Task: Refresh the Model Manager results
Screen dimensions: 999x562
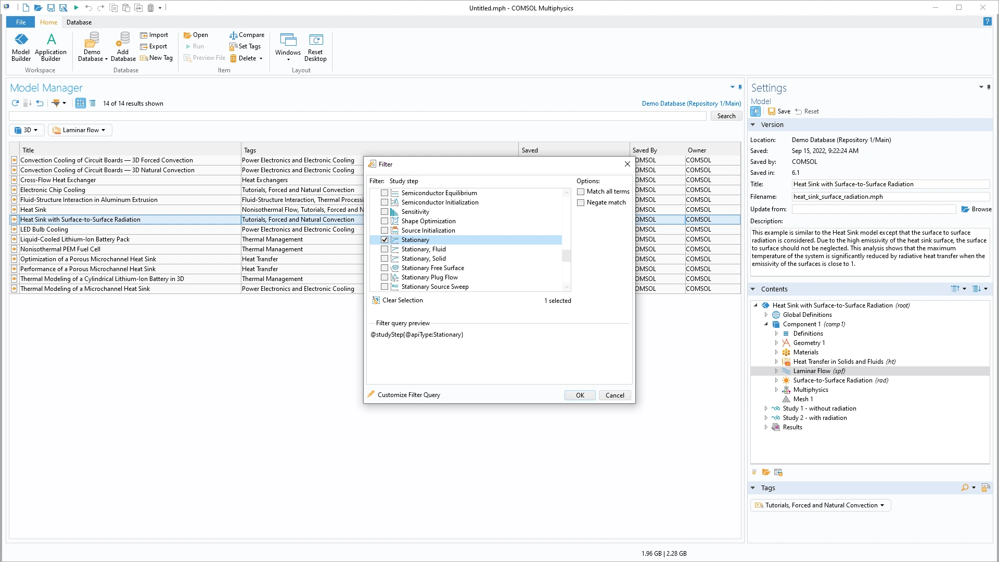Action: coord(15,103)
